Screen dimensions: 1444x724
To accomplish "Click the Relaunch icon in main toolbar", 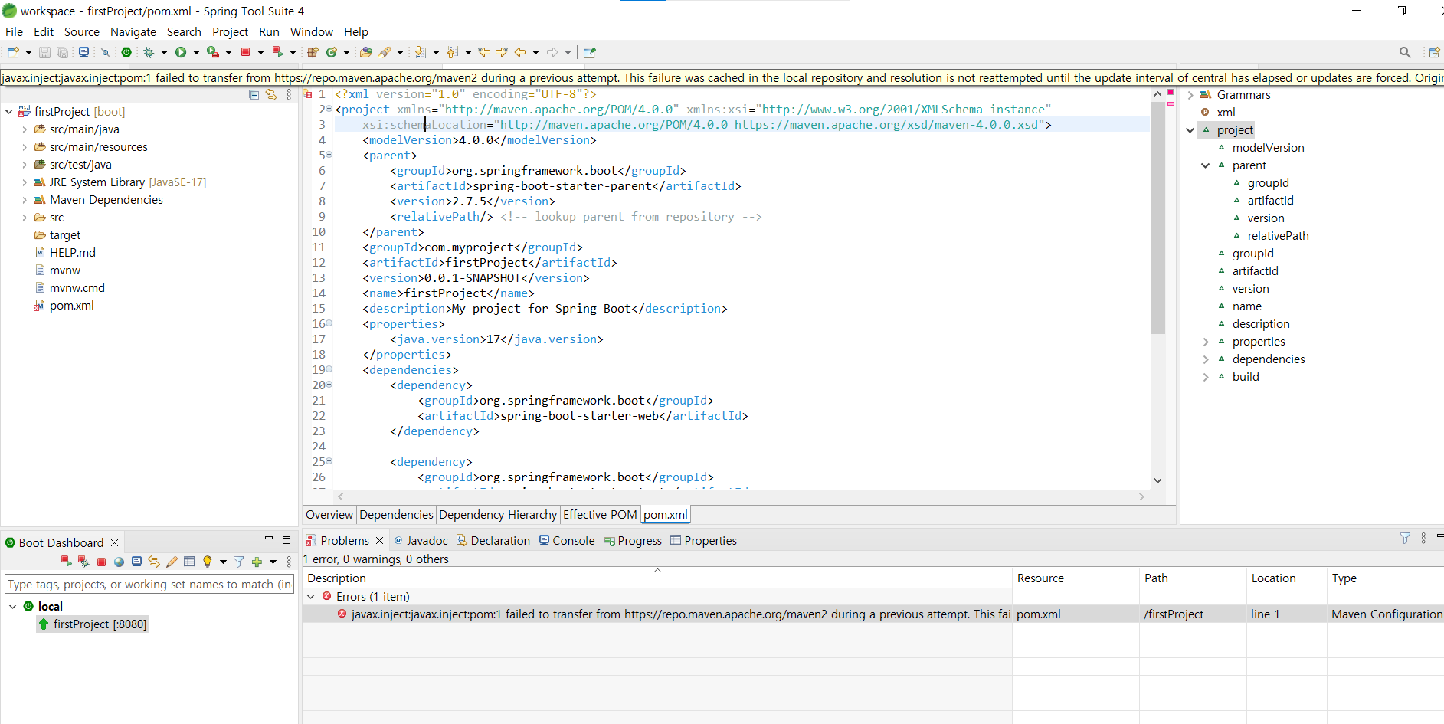I will click(277, 52).
